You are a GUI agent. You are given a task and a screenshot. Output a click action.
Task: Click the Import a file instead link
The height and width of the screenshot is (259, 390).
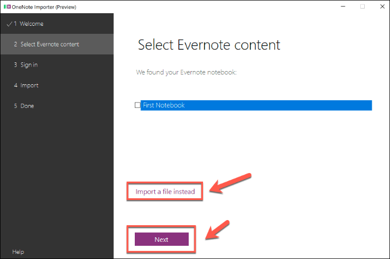point(165,191)
